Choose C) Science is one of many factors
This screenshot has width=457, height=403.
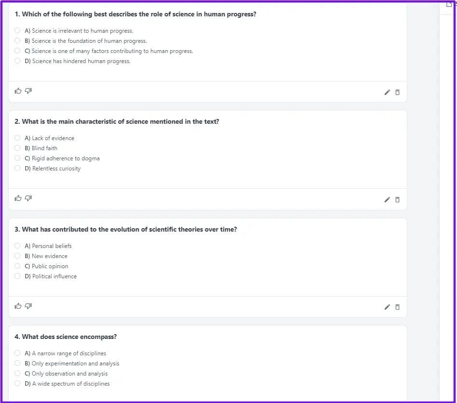17,51
